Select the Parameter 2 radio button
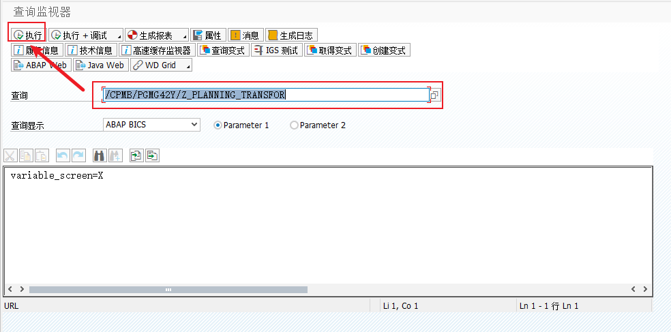This screenshot has height=332, width=671. pyautogui.click(x=294, y=125)
